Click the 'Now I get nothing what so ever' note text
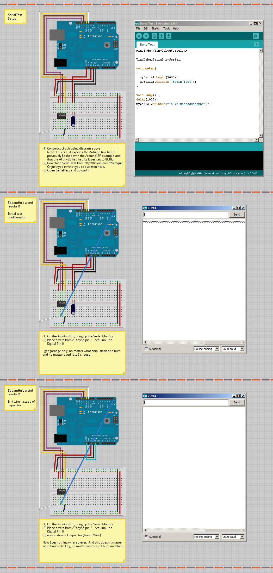This screenshot has width=273, height=573. tap(83, 544)
